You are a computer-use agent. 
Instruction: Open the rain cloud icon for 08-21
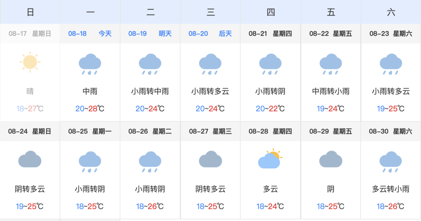coord(270,64)
